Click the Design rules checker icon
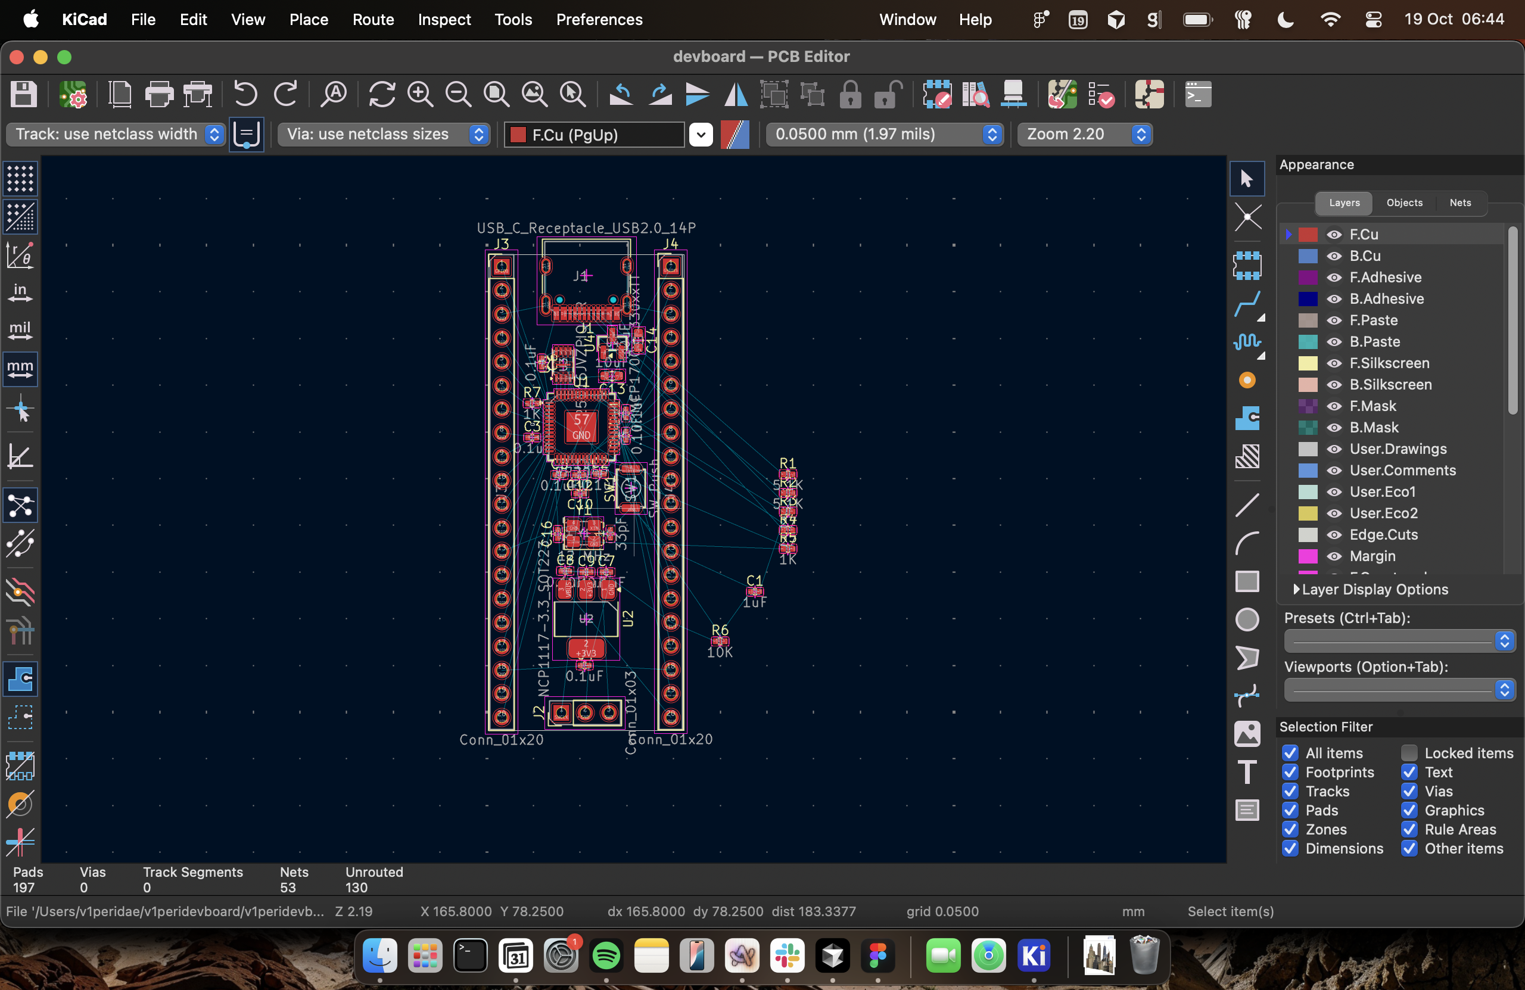 [1101, 95]
